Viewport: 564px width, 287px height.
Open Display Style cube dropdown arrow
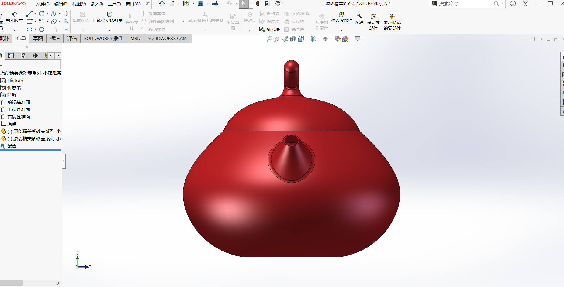[319, 39]
